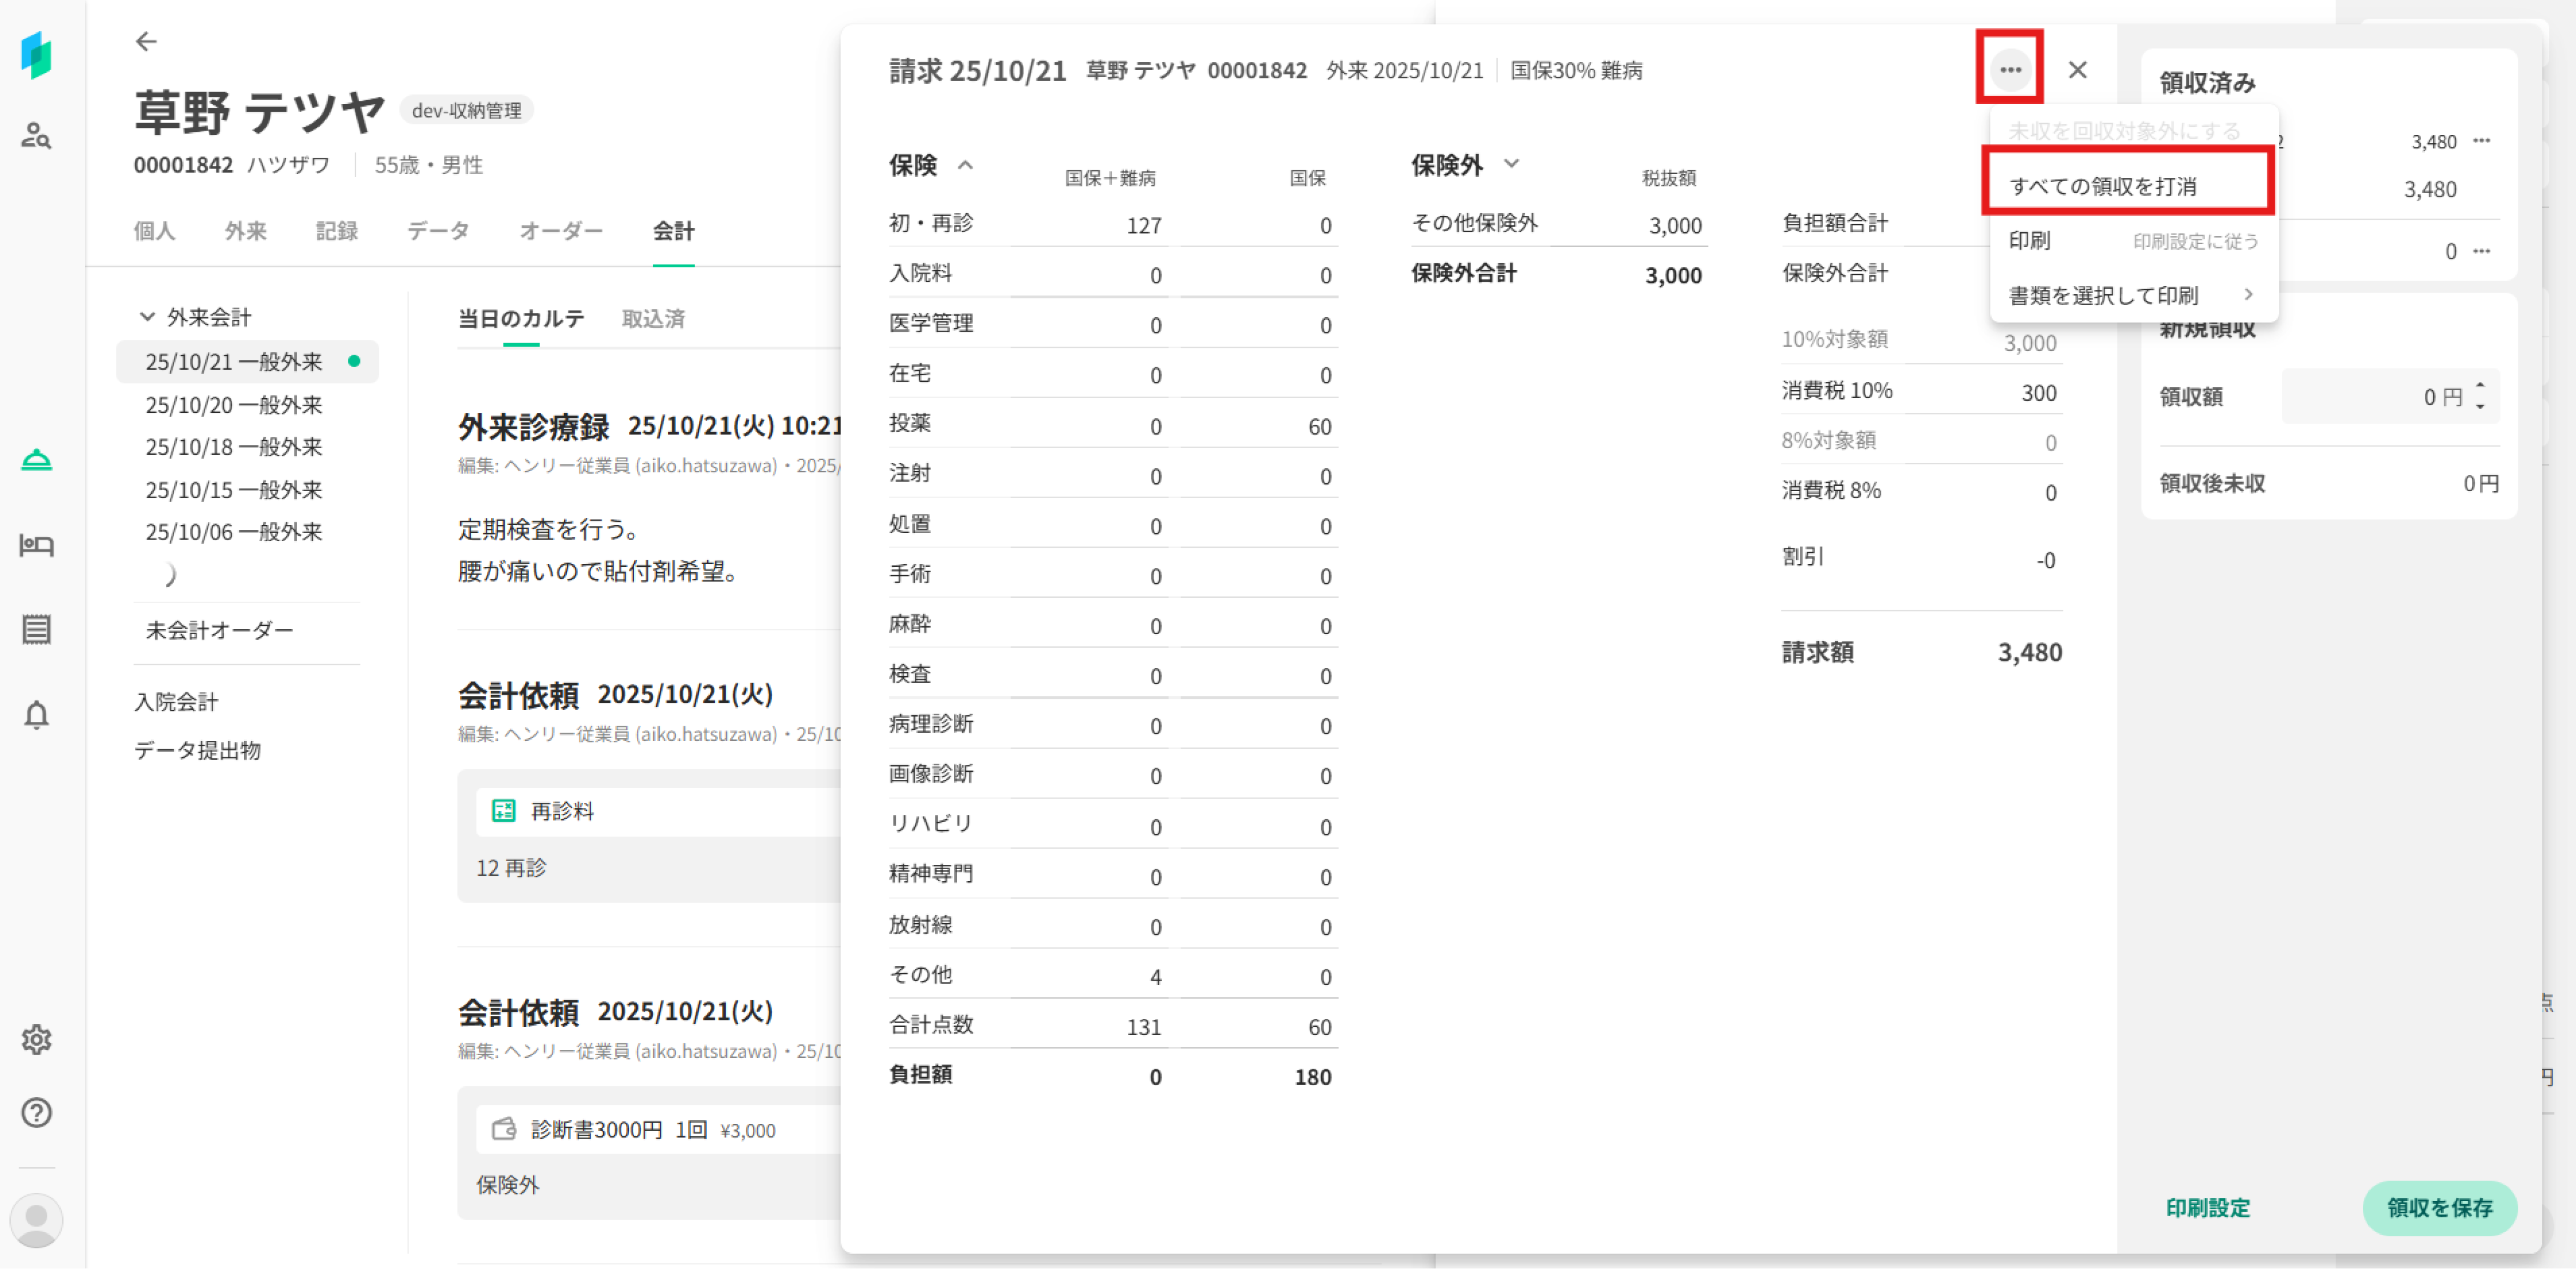
Task: Open the 印刷設定 link
Action: click(2207, 1208)
